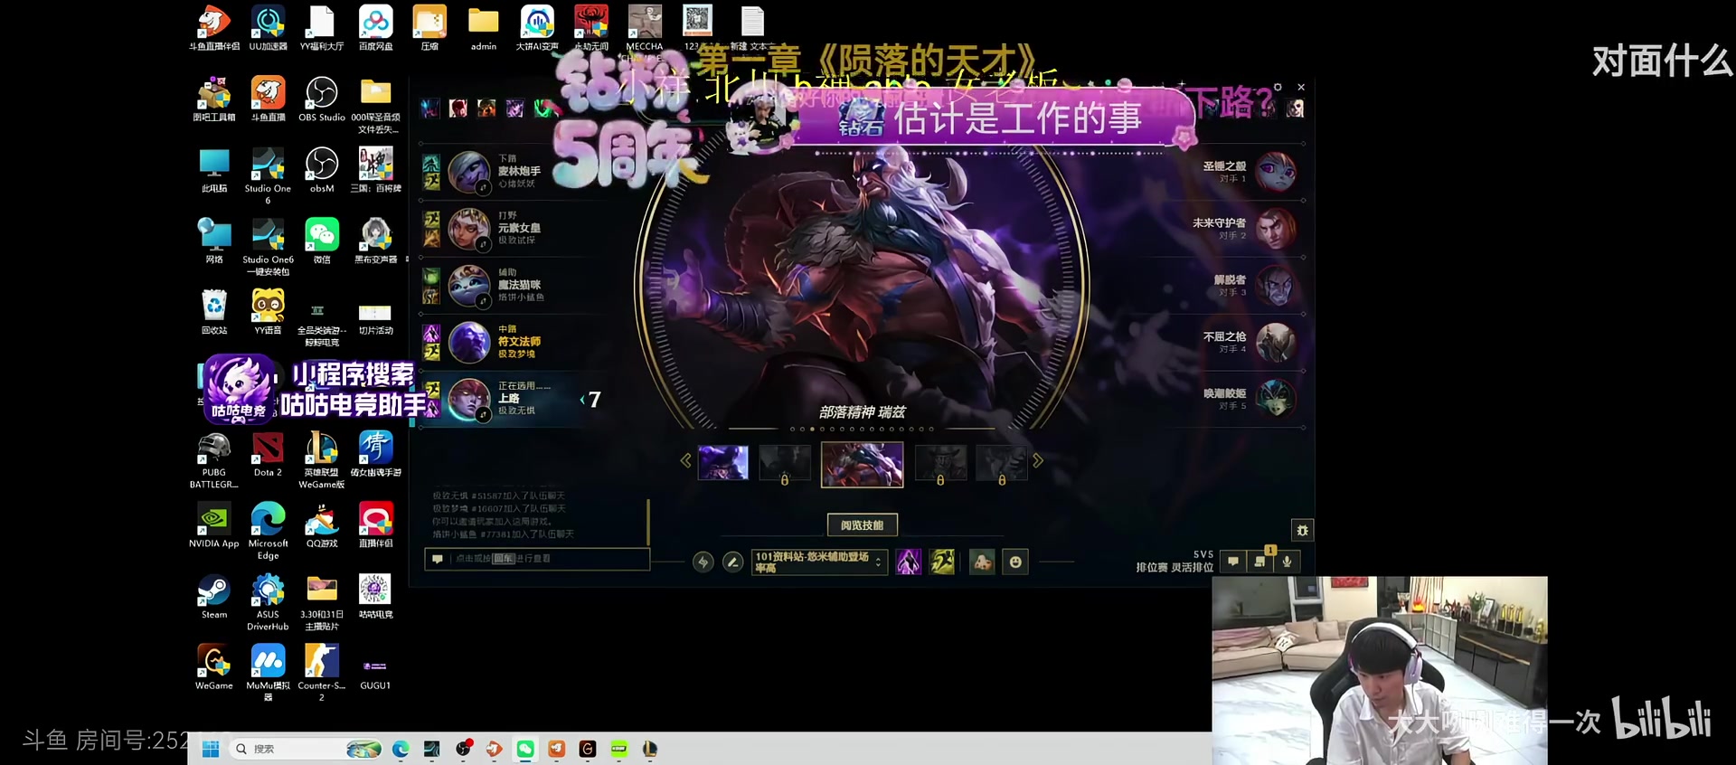Open OBS Studio desktop shortcut

tap(322, 99)
